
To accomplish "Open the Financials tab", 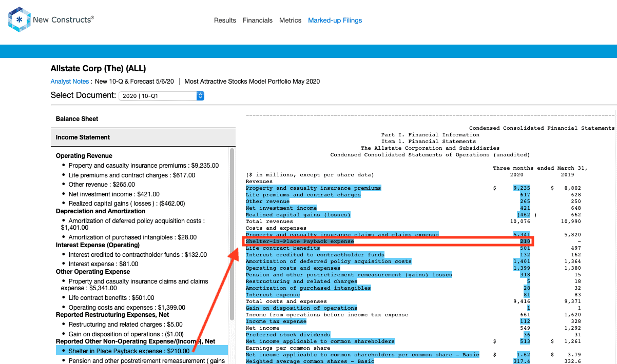I will pos(258,21).
